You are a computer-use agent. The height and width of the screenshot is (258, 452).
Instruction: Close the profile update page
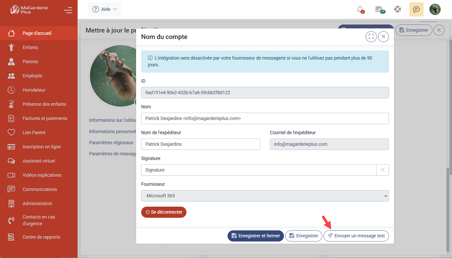pyautogui.click(x=439, y=30)
